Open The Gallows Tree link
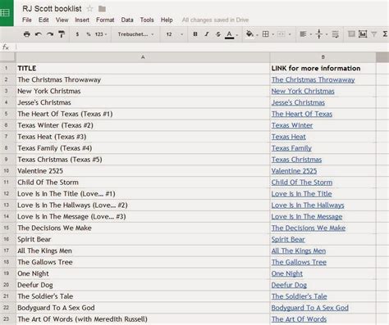The height and width of the screenshot is (325, 389). (299, 262)
